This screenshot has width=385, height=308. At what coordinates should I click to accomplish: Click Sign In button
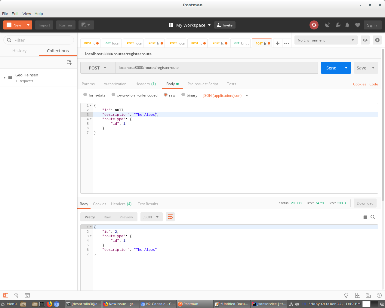pyautogui.click(x=373, y=25)
